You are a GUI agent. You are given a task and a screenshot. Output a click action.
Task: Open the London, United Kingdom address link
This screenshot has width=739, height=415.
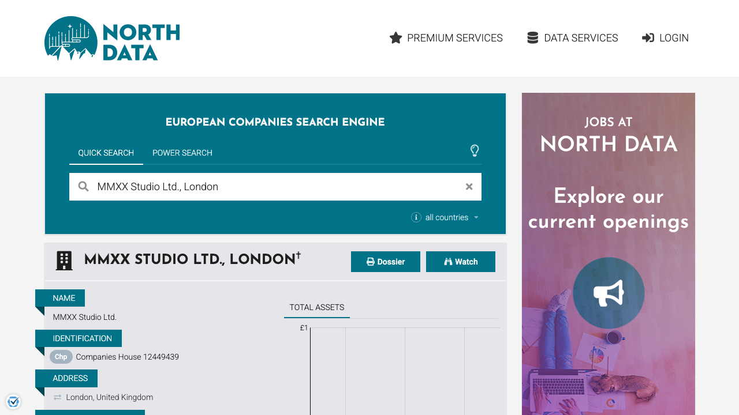click(110, 397)
